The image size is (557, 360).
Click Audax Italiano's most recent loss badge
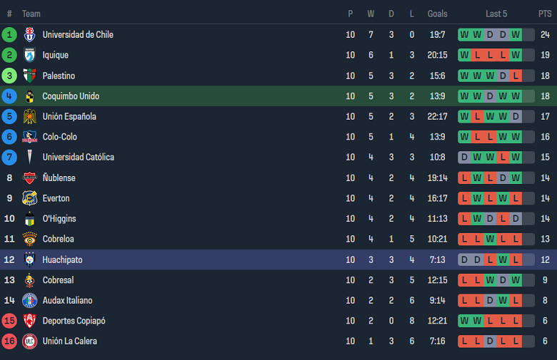click(516, 300)
